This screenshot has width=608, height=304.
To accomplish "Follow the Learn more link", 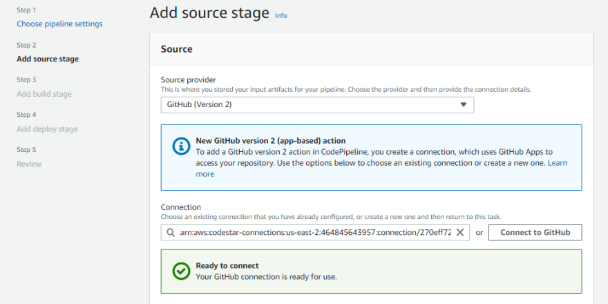I will click(x=381, y=169).
